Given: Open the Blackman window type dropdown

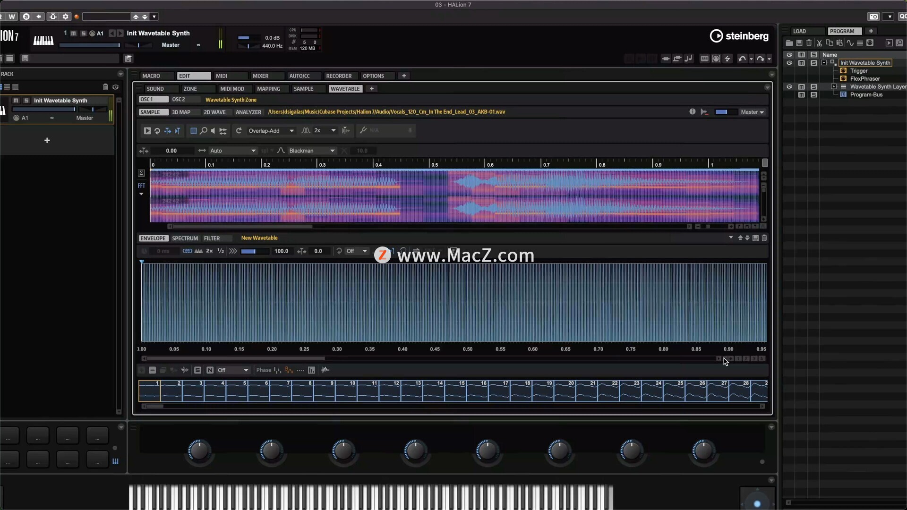Looking at the screenshot, I should [x=312, y=151].
